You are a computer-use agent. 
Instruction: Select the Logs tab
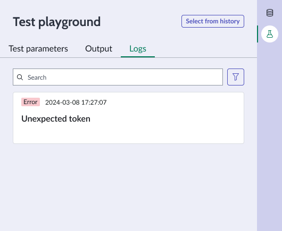(138, 49)
